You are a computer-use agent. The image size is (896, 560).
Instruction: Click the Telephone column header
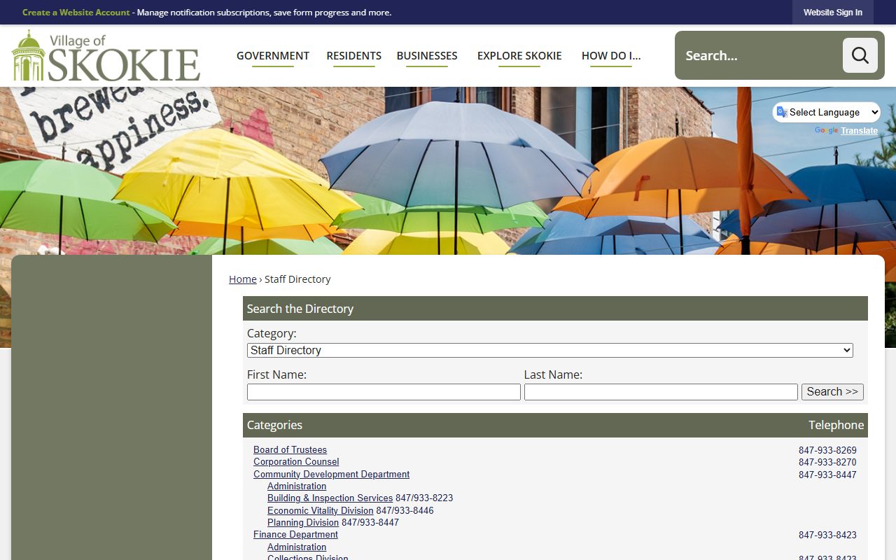click(x=836, y=425)
